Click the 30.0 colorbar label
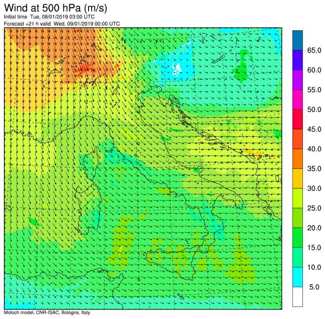Image resolution: width=325 pixels, height=319 pixels. point(314,188)
